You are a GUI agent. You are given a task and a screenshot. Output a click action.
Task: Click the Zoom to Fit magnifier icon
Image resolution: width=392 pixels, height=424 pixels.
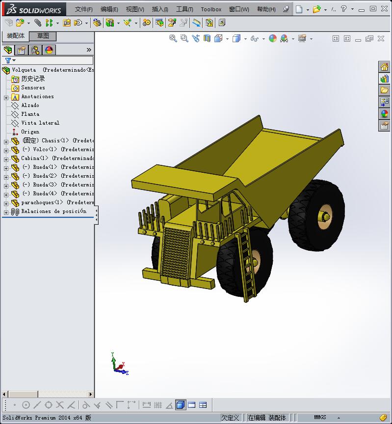(173, 39)
